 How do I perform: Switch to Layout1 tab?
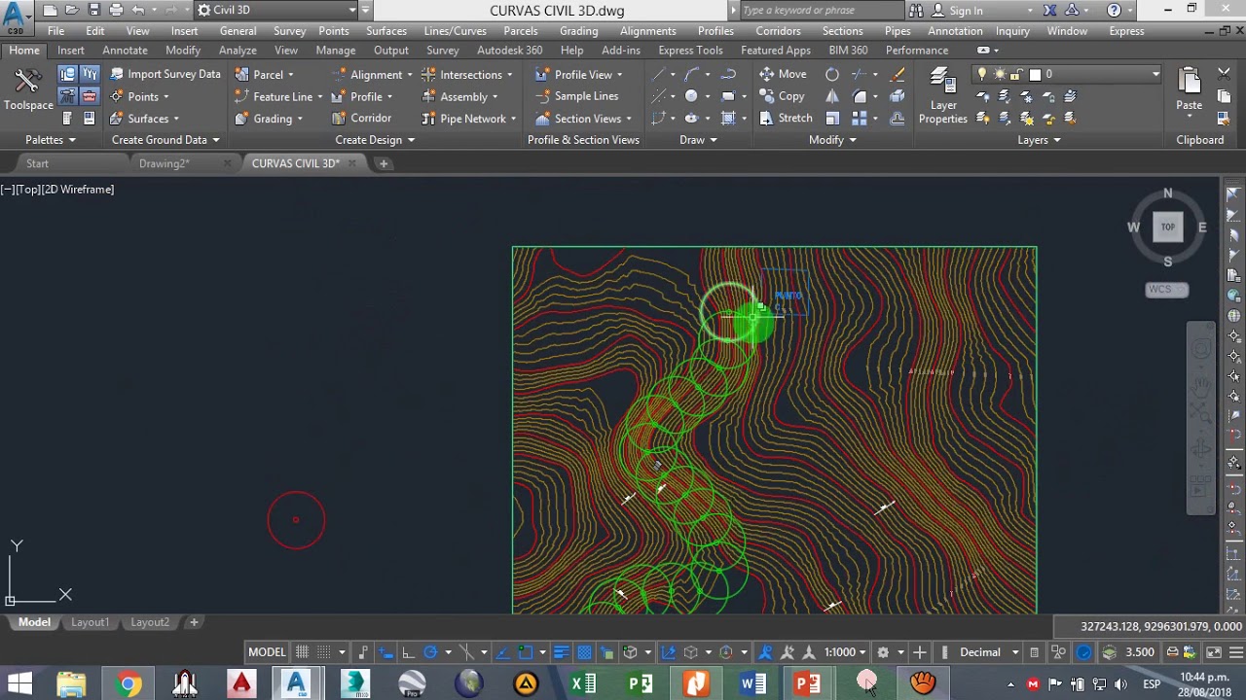coord(90,622)
